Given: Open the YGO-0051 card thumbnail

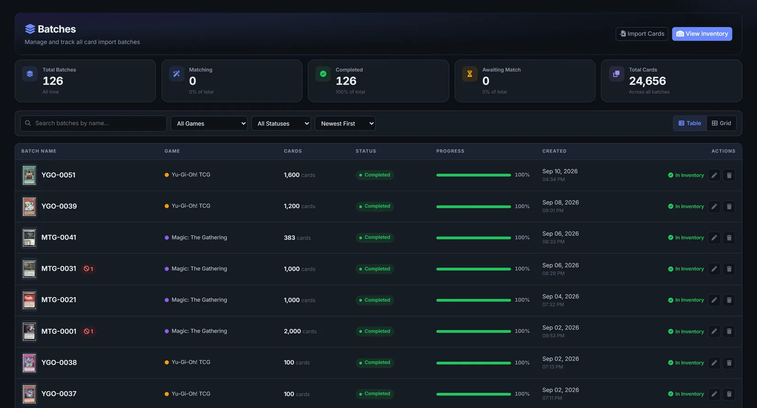Looking at the screenshot, I should click(29, 175).
